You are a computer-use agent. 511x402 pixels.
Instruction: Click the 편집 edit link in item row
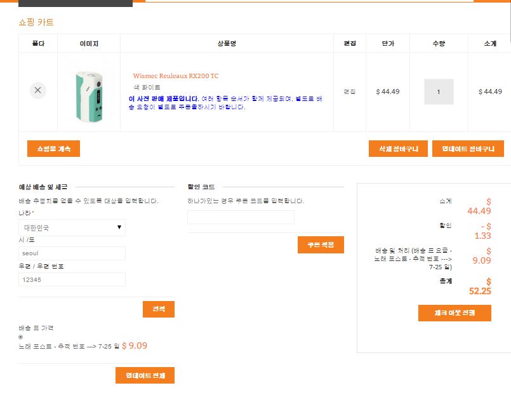point(349,91)
